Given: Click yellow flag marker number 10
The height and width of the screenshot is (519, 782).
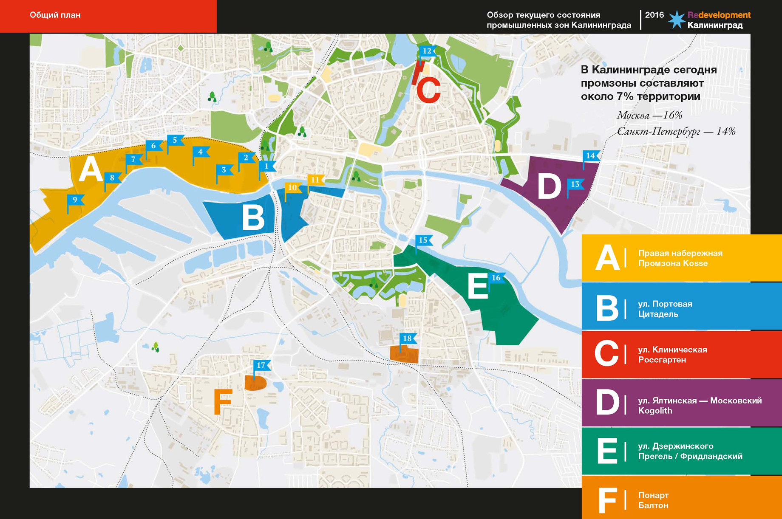Looking at the screenshot, I should click(x=293, y=188).
